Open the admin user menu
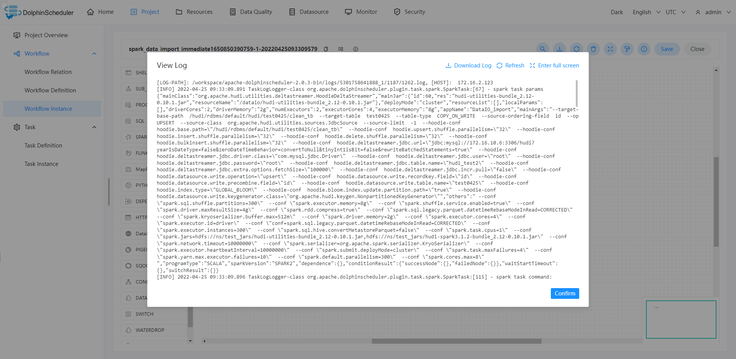Viewport: 736px width, 359px height. (x=713, y=12)
